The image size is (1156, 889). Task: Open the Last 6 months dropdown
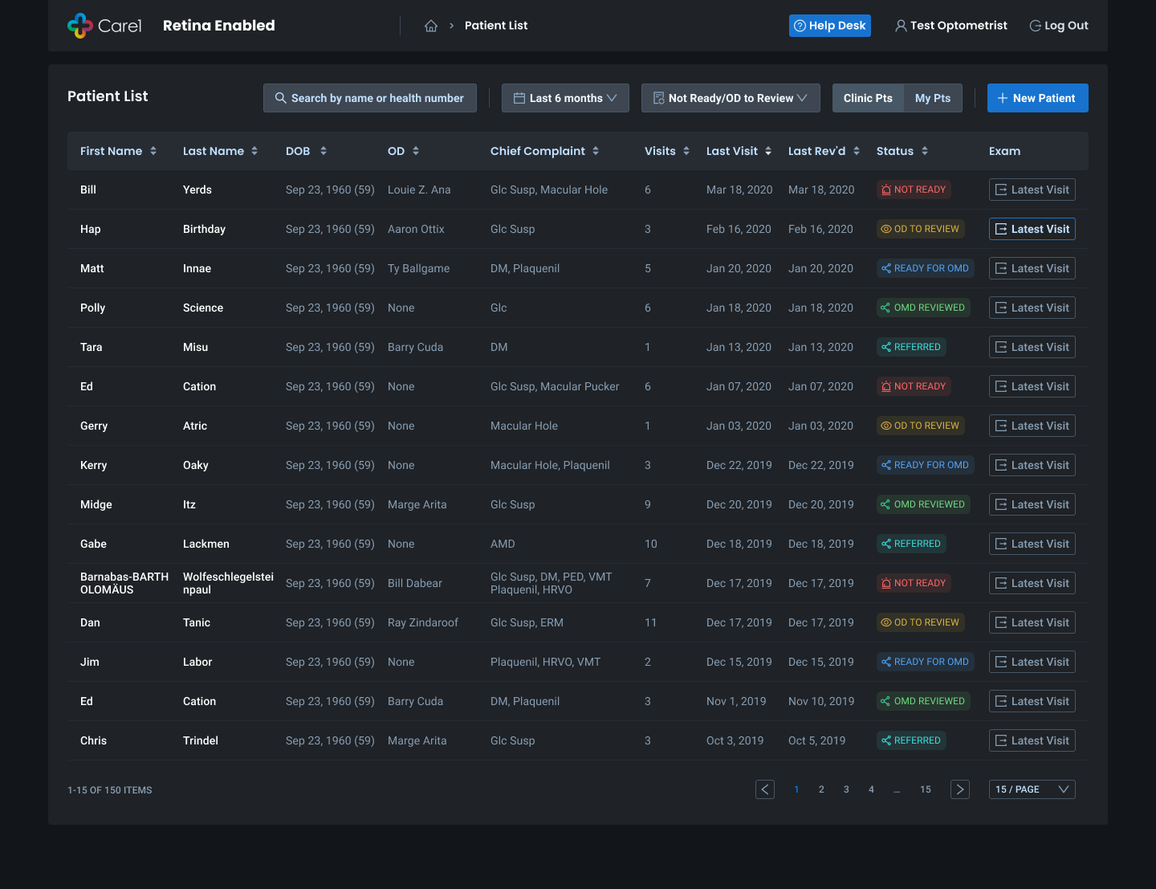(565, 98)
